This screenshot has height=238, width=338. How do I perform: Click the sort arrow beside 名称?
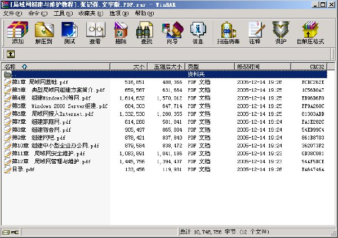(x=25, y=67)
